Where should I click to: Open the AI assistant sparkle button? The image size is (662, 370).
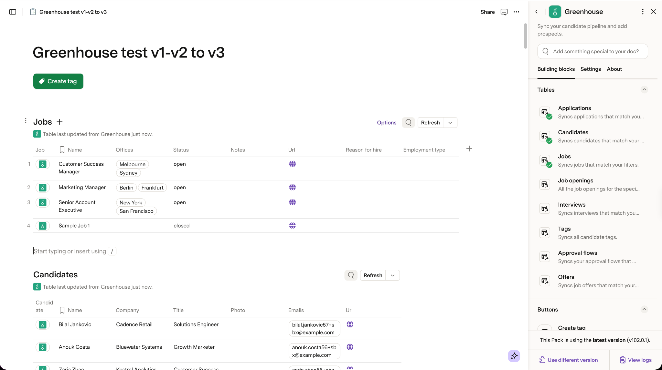point(514,356)
